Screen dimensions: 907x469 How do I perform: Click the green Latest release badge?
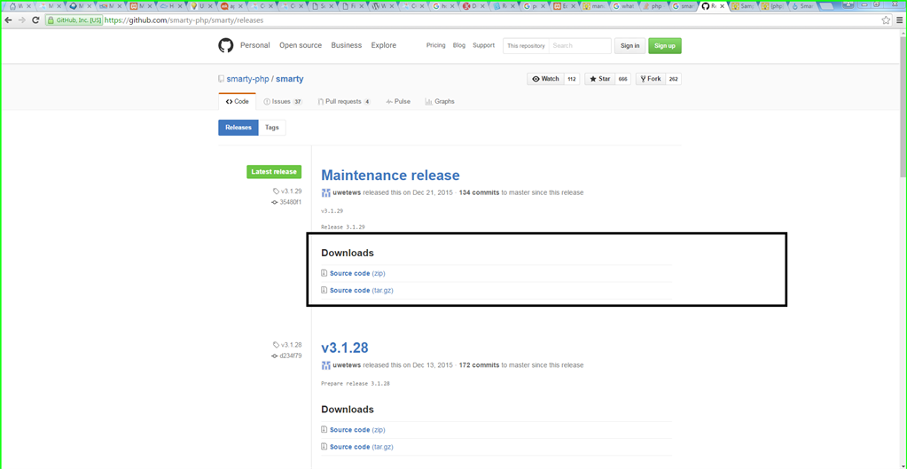click(x=274, y=172)
